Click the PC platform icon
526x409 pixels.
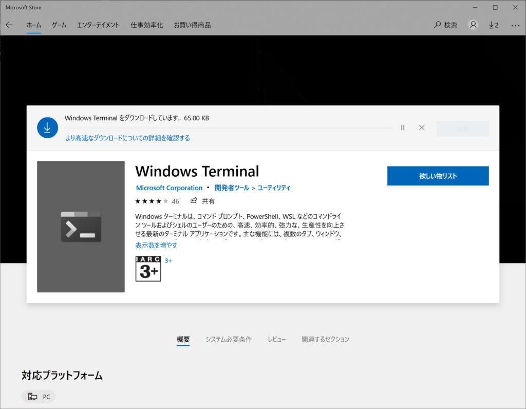click(32, 397)
